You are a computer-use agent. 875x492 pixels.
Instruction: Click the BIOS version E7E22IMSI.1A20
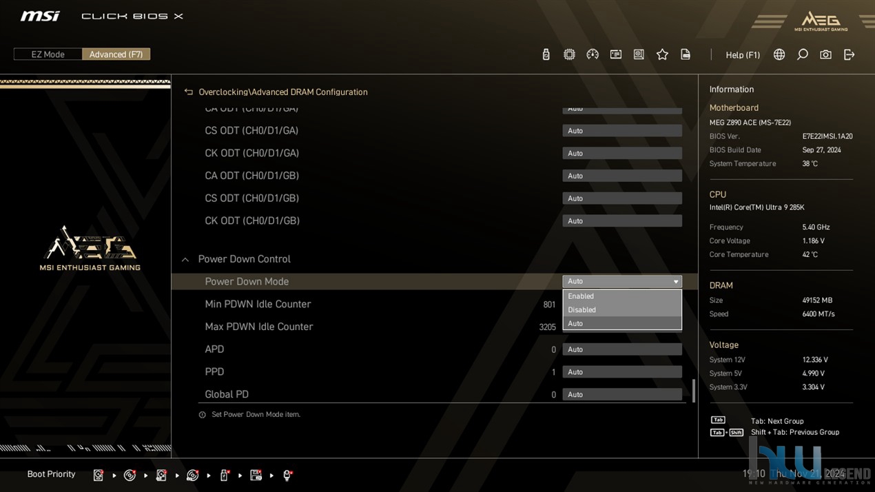827,136
